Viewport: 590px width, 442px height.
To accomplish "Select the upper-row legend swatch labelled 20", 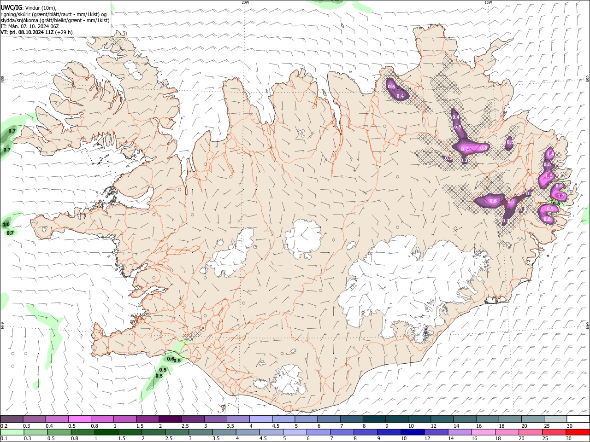I will (x=532, y=419).
